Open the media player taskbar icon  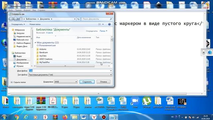[36, 117]
